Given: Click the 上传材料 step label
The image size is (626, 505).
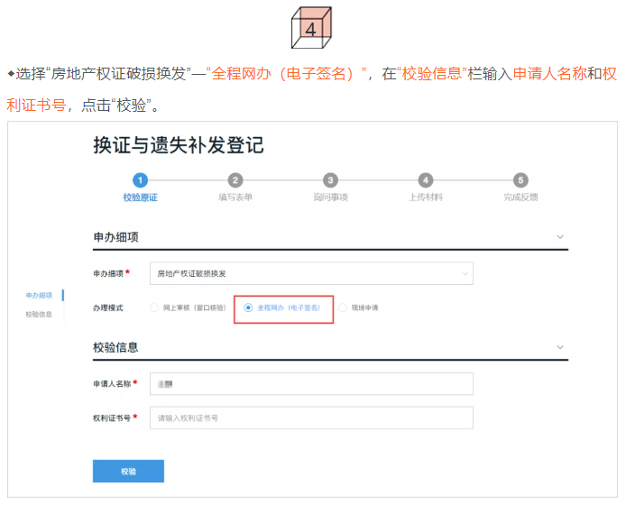Looking at the screenshot, I should [x=426, y=197].
